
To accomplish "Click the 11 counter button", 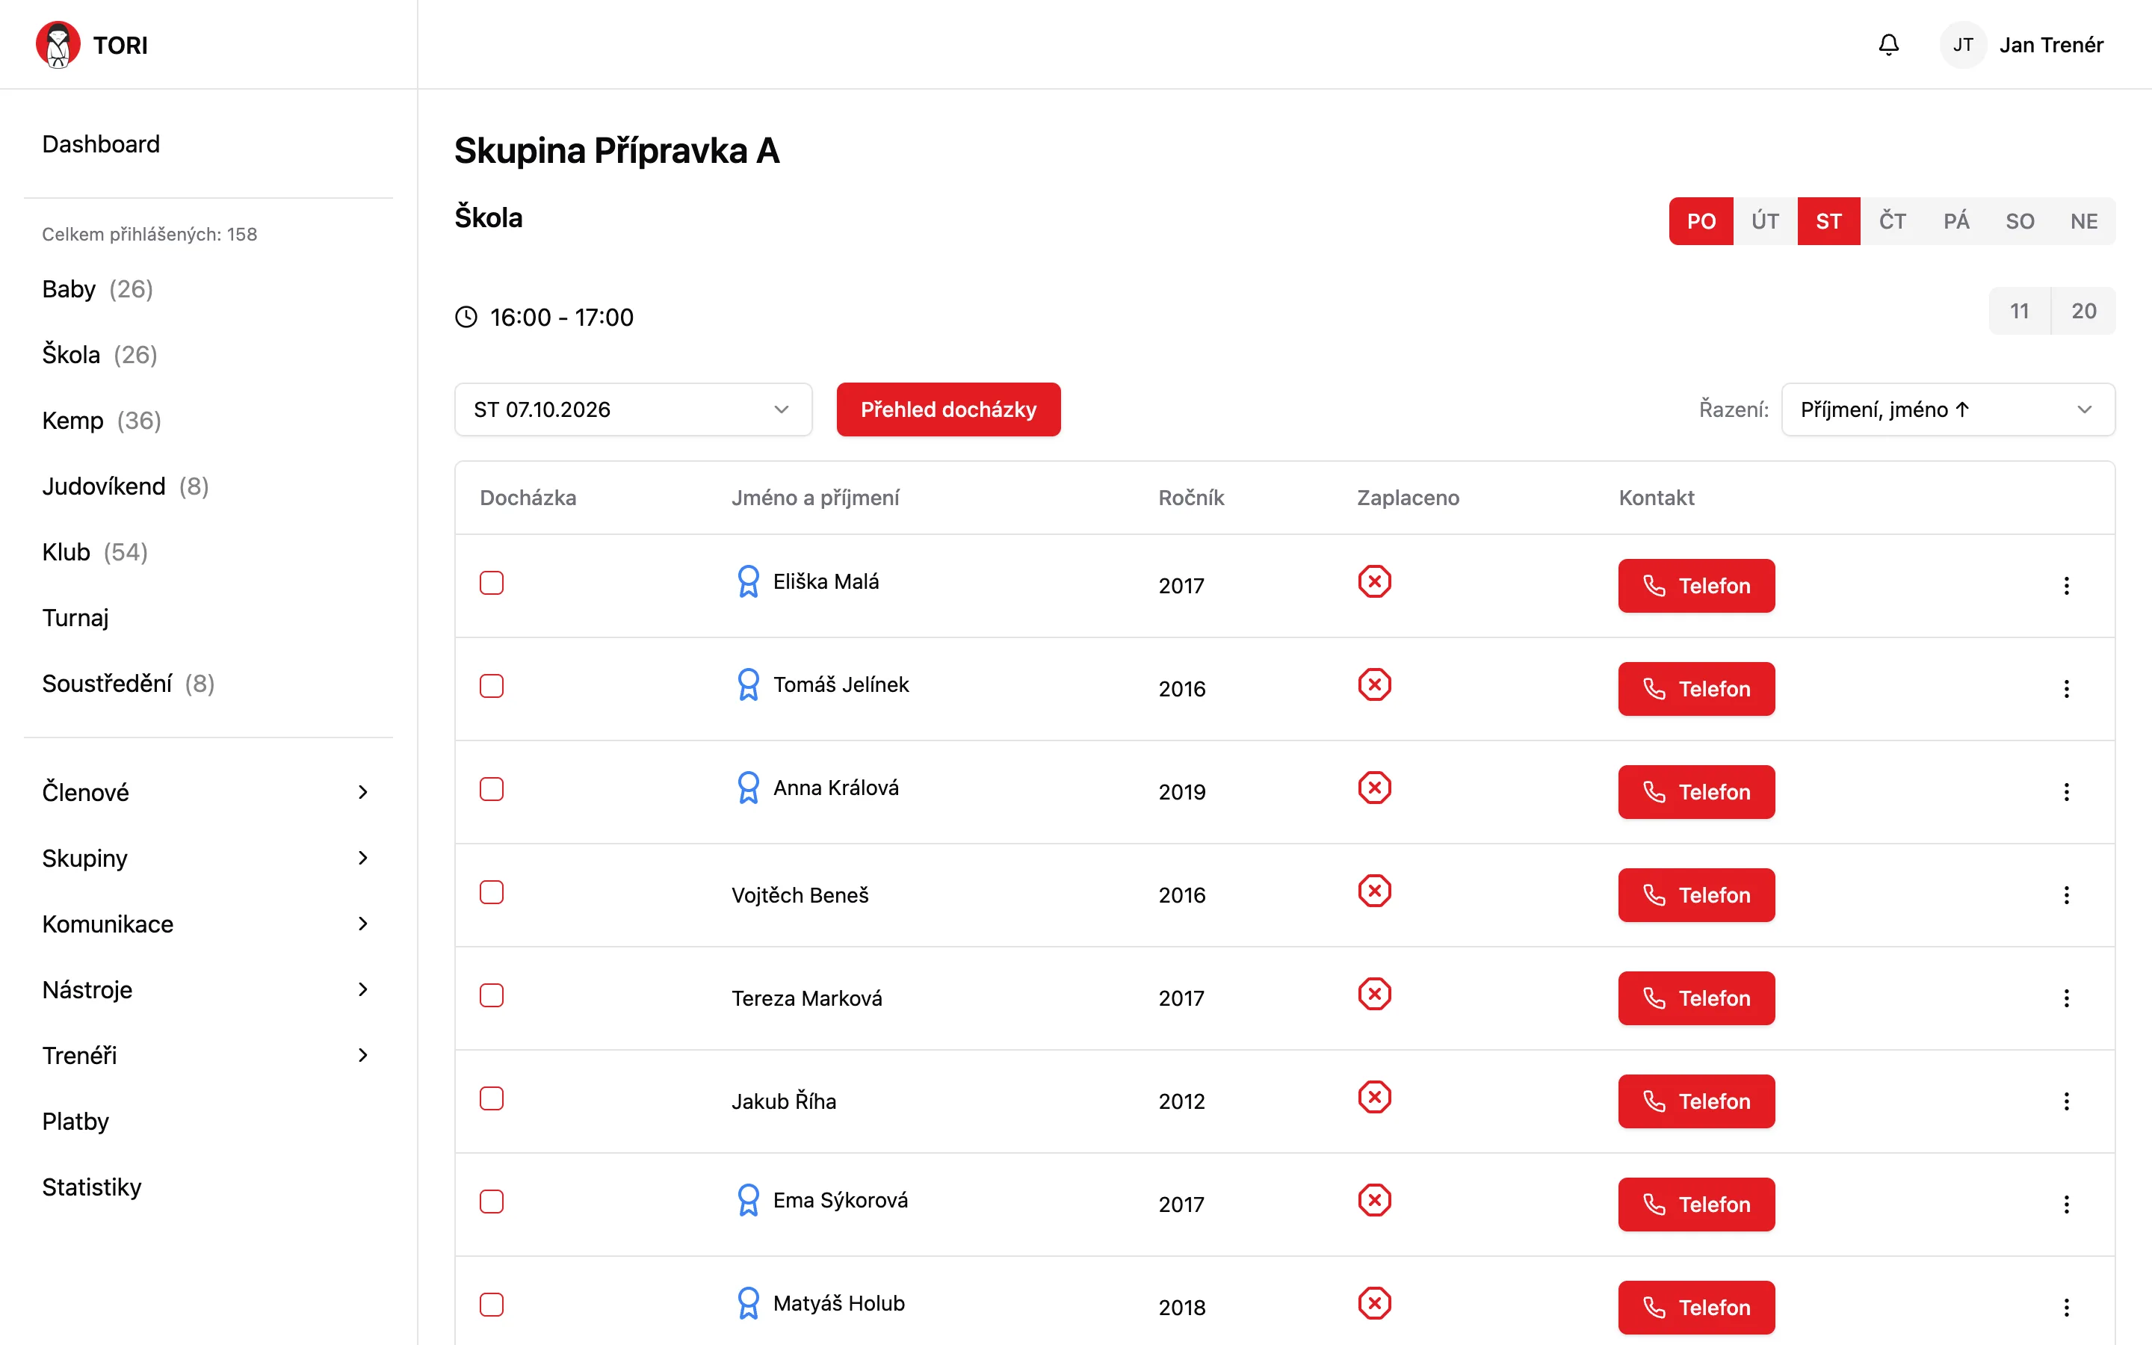I will pos(2020,310).
